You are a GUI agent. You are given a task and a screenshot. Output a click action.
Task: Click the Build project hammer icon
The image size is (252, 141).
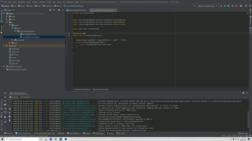tap(194, 6)
